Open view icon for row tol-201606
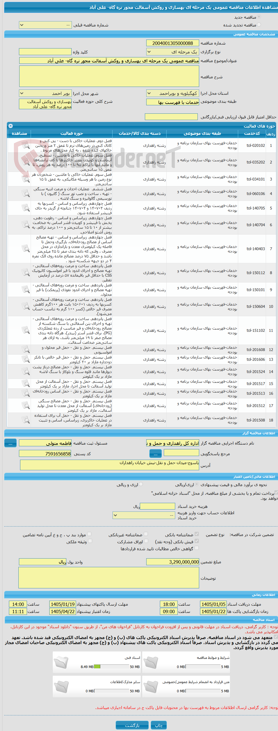This screenshot has width=278, height=731. point(26,359)
